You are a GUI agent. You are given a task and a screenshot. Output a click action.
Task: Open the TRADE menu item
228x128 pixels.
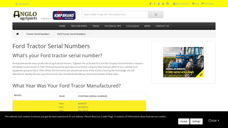96,26
